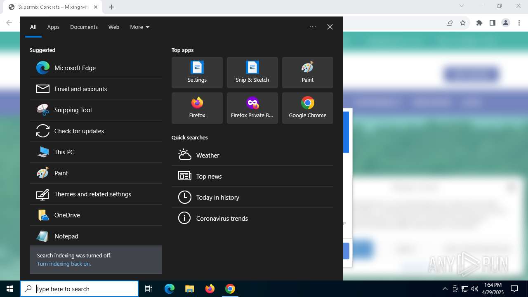Open the Windows Start menu

10,289
